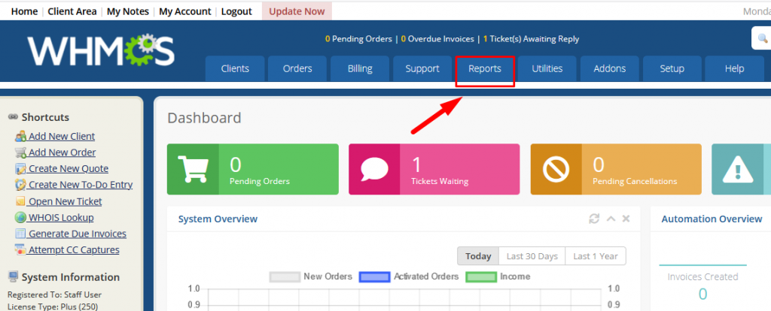Click the speech bubble Tickets Waiting icon
Viewport: 771px width, 311px height.
374,169
